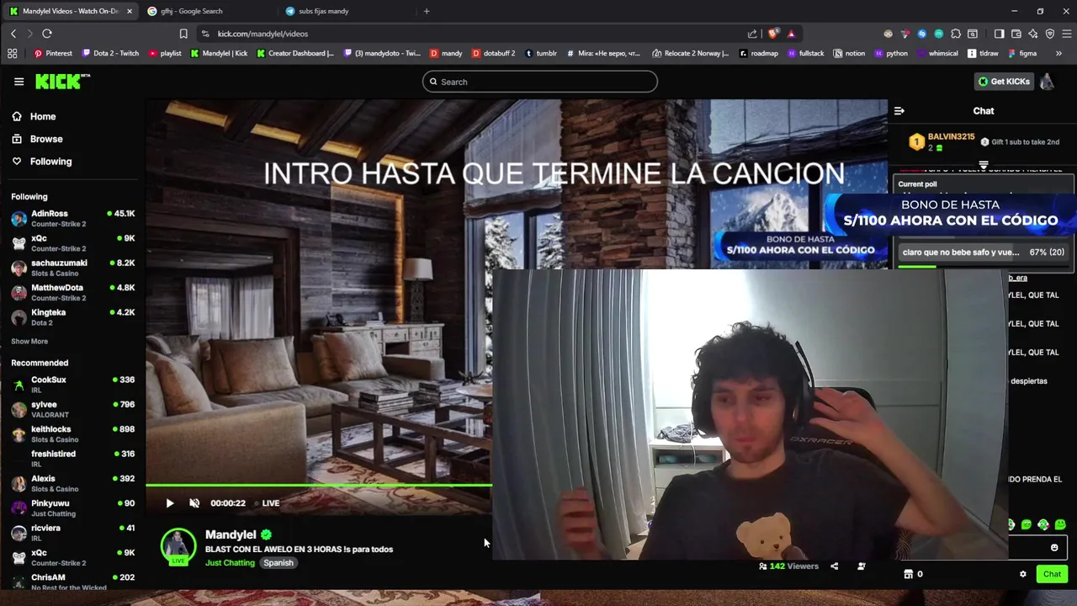Image resolution: width=1077 pixels, height=606 pixels.
Task: Collapse the chat panel arrow icon
Action: coord(899,111)
